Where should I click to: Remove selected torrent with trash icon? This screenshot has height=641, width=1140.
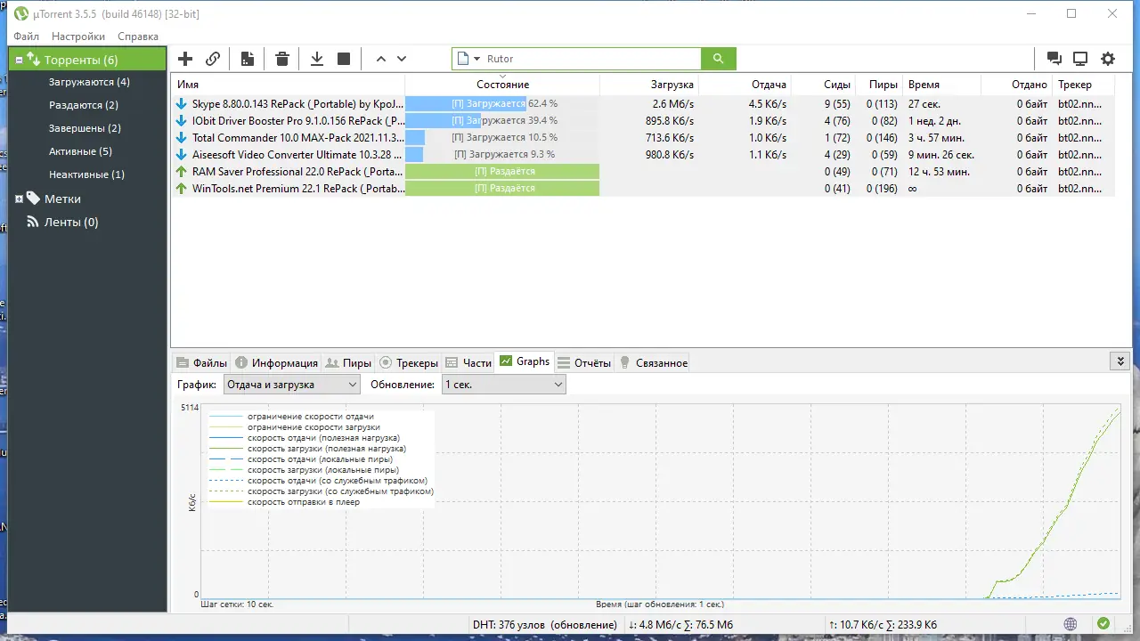(x=281, y=58)
